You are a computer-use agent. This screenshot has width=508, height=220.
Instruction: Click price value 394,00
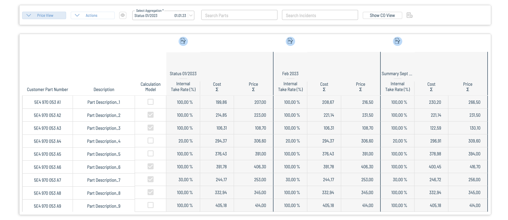coord(474,154)
